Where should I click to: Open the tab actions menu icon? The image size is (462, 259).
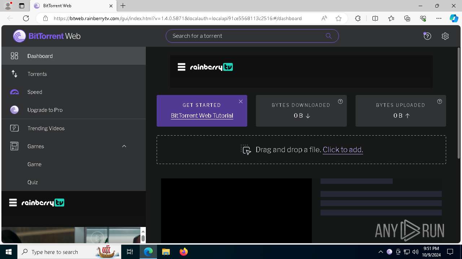pyautogui.click(x=22, y=6)
